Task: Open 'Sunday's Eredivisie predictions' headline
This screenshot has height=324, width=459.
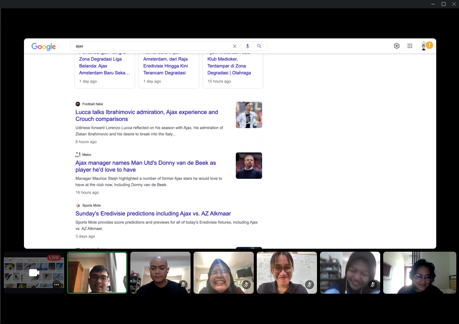Action: point(153,214)
